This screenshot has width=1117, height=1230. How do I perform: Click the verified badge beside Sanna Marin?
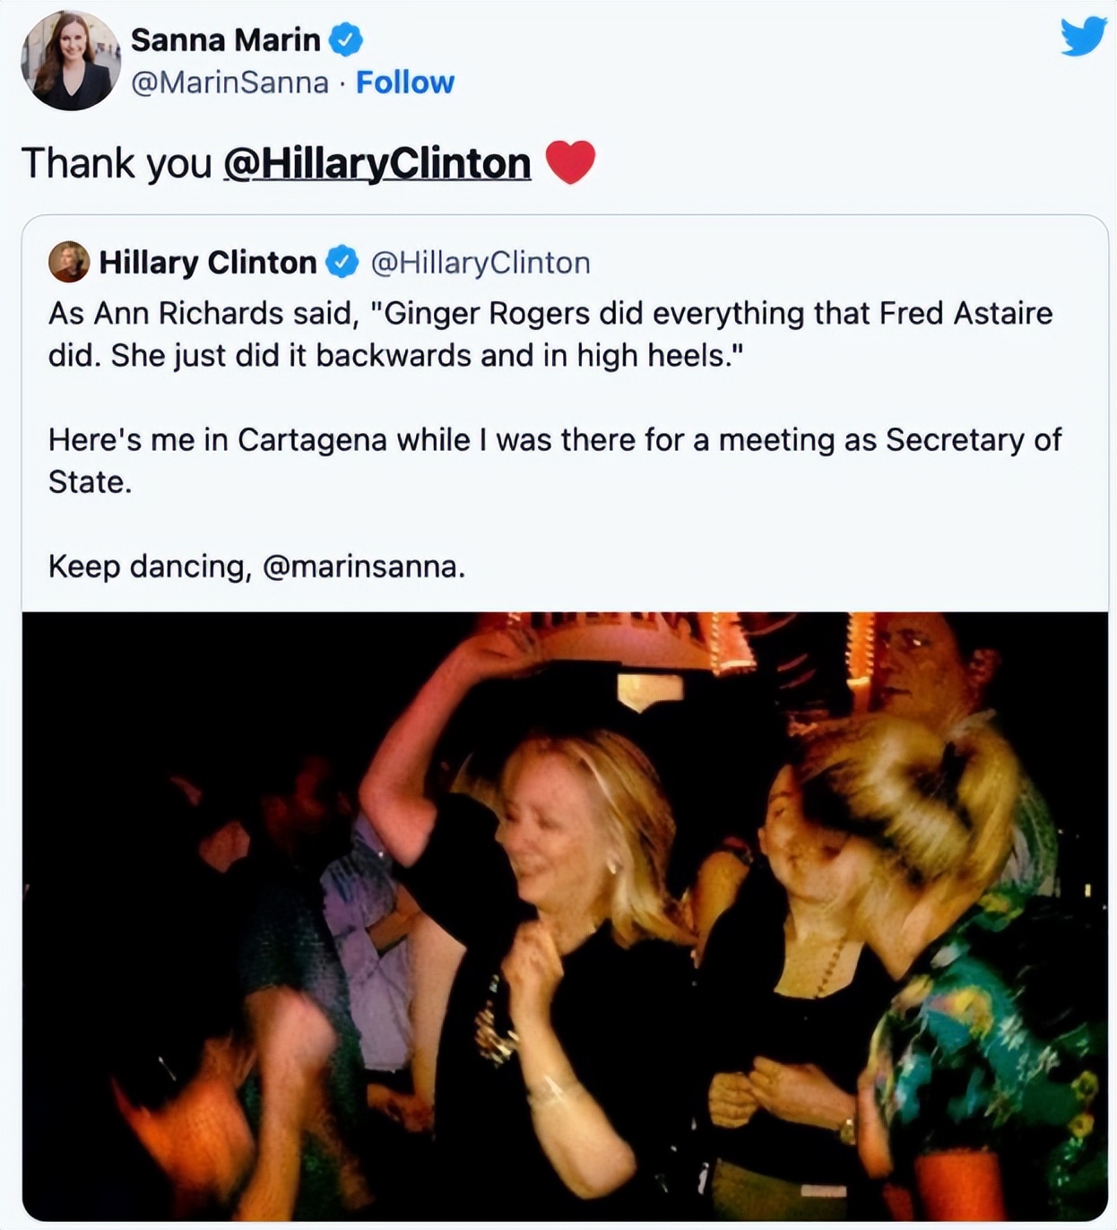tap(346, 39)
